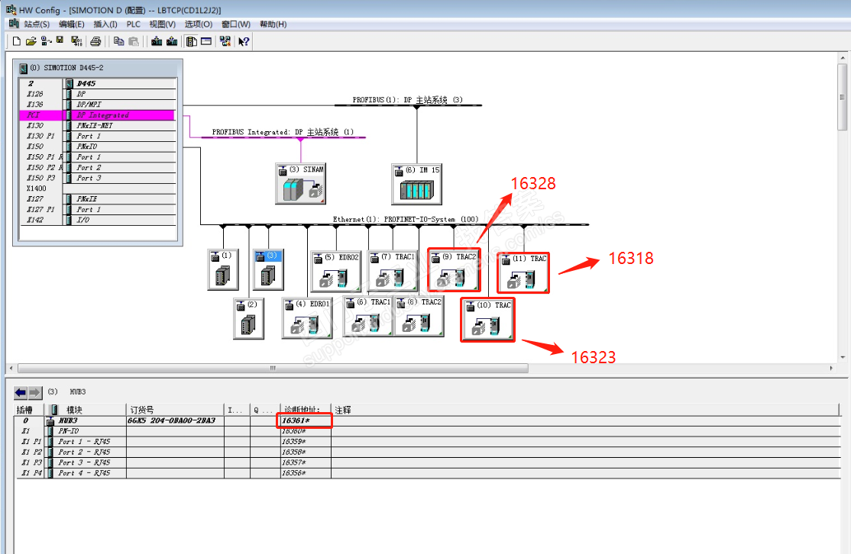Go forward with right navigation arrow
Image resolution: width=851 pixels, height=554 pixels.
[34, 392]
